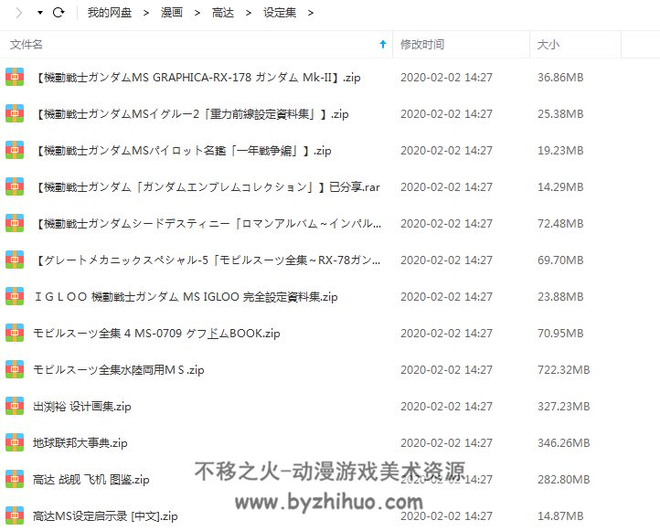Click modified time of 水陸両用MS.zip row
This screenshot has height=531, width=660.
coord(446,370)
